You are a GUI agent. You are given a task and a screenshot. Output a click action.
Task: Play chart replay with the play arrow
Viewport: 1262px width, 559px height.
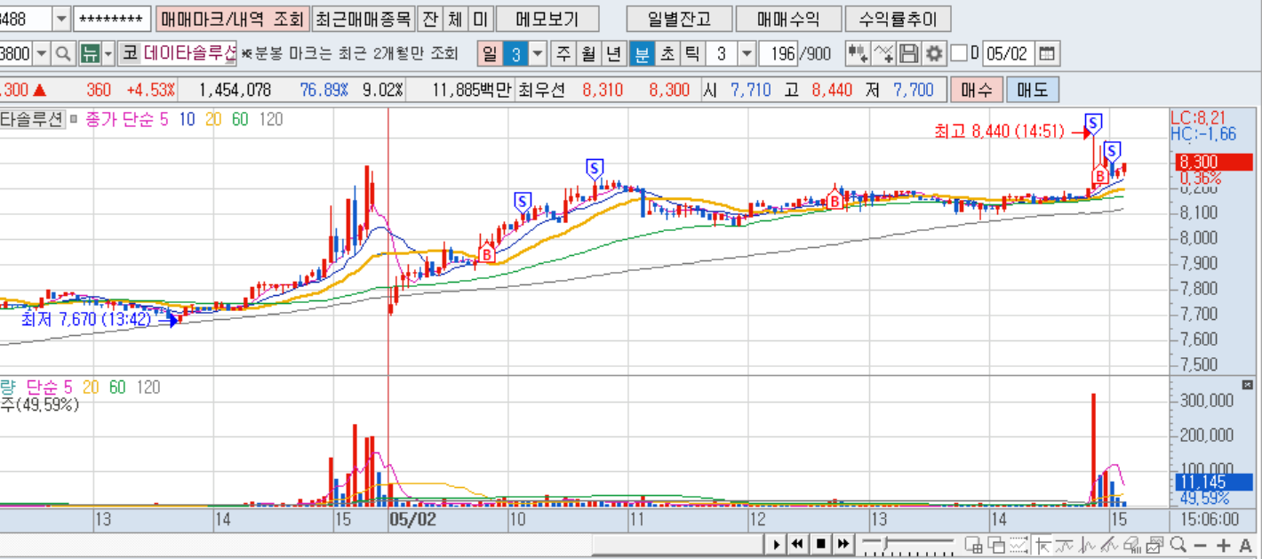click(777, 544)
